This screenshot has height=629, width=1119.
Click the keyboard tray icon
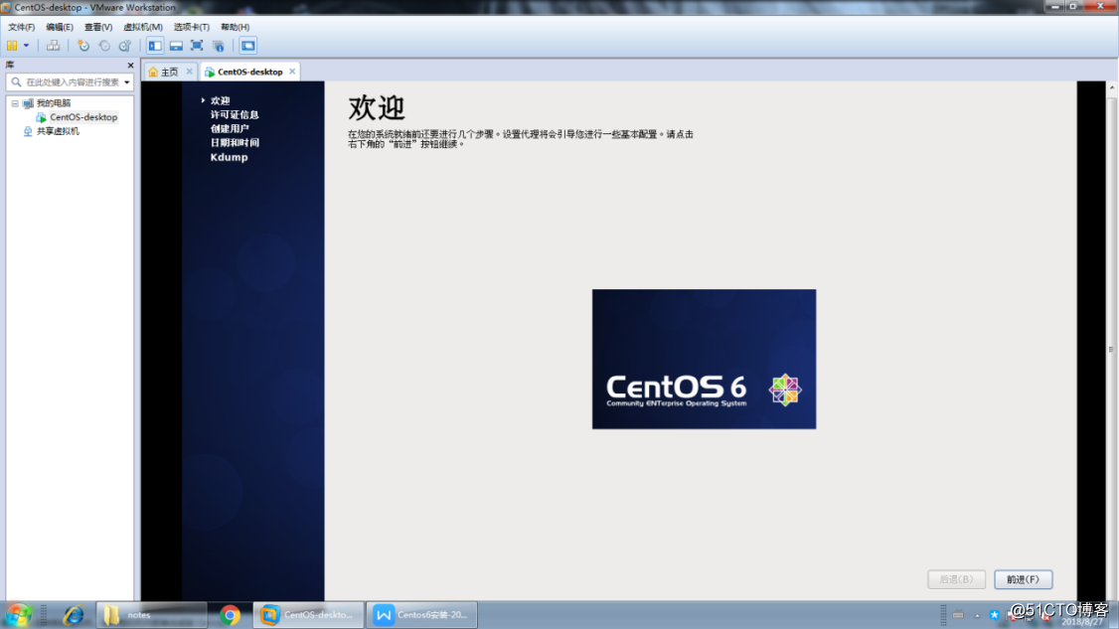coord(958,615)
